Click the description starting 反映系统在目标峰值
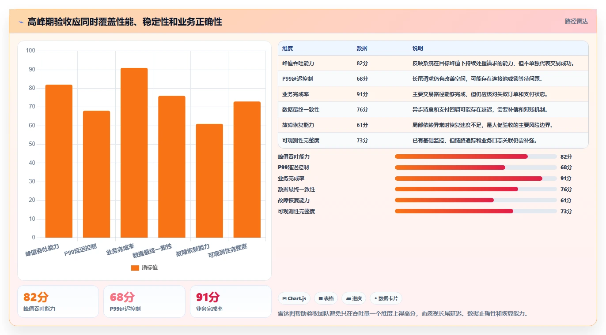Viewport: 606px width, 335px height. (494, 63)
